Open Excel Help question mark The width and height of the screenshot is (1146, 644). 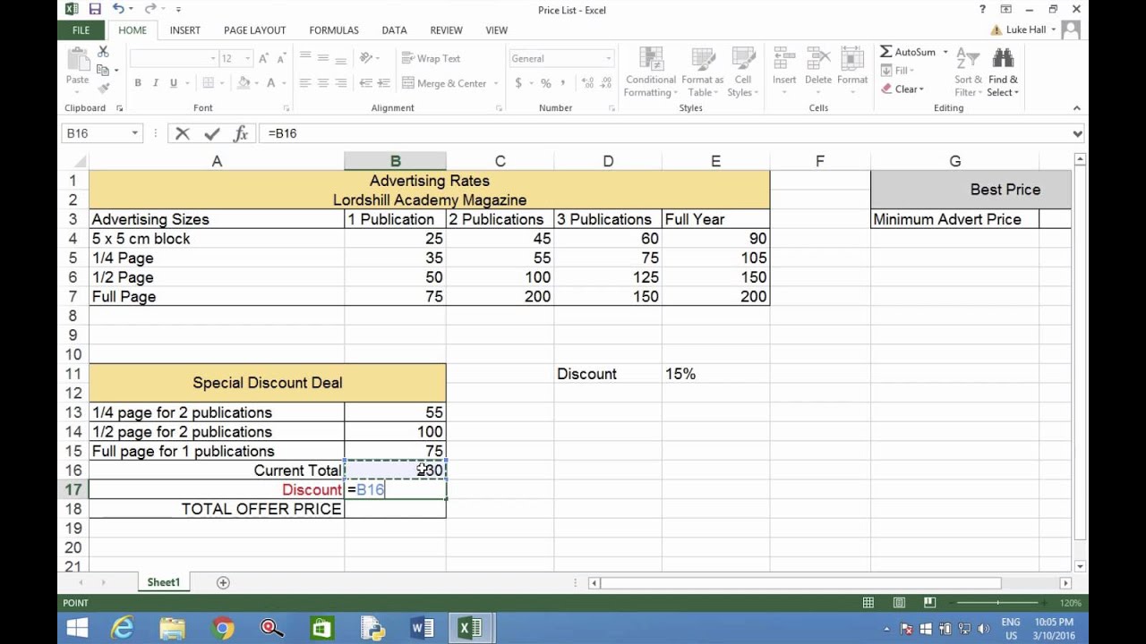[x=982, y=10]
